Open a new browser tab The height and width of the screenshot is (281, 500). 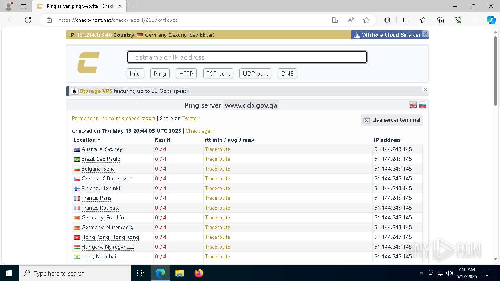point(133,6)
